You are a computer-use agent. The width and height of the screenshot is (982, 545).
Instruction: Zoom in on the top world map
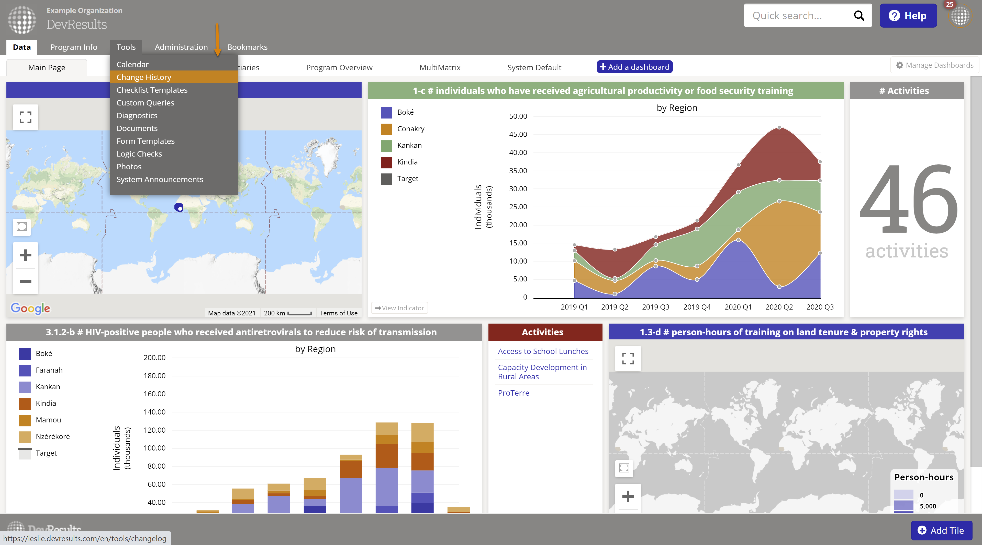click(26, 255)
